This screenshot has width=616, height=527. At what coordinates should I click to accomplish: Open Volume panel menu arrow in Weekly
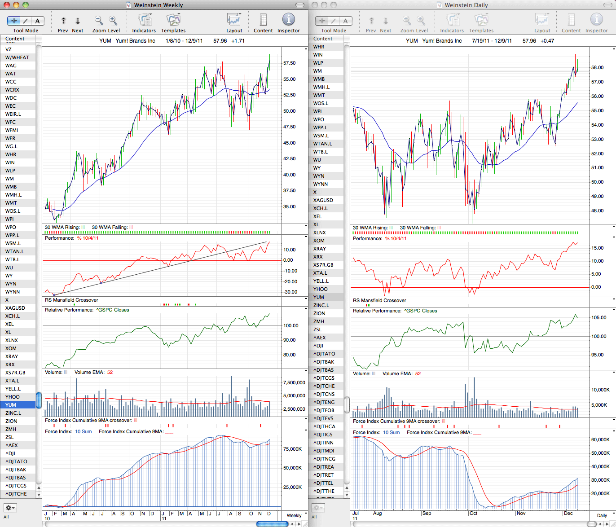click(306, 372)
